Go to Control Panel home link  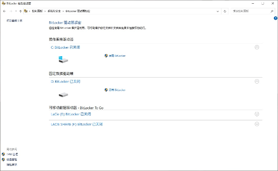pyautogui.click(x=14, y=20)
